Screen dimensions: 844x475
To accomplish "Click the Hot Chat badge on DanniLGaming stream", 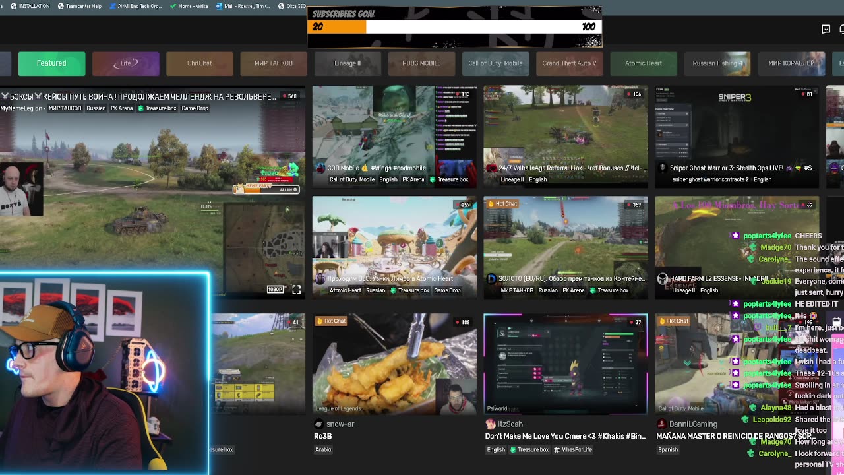I will (674, 321).
